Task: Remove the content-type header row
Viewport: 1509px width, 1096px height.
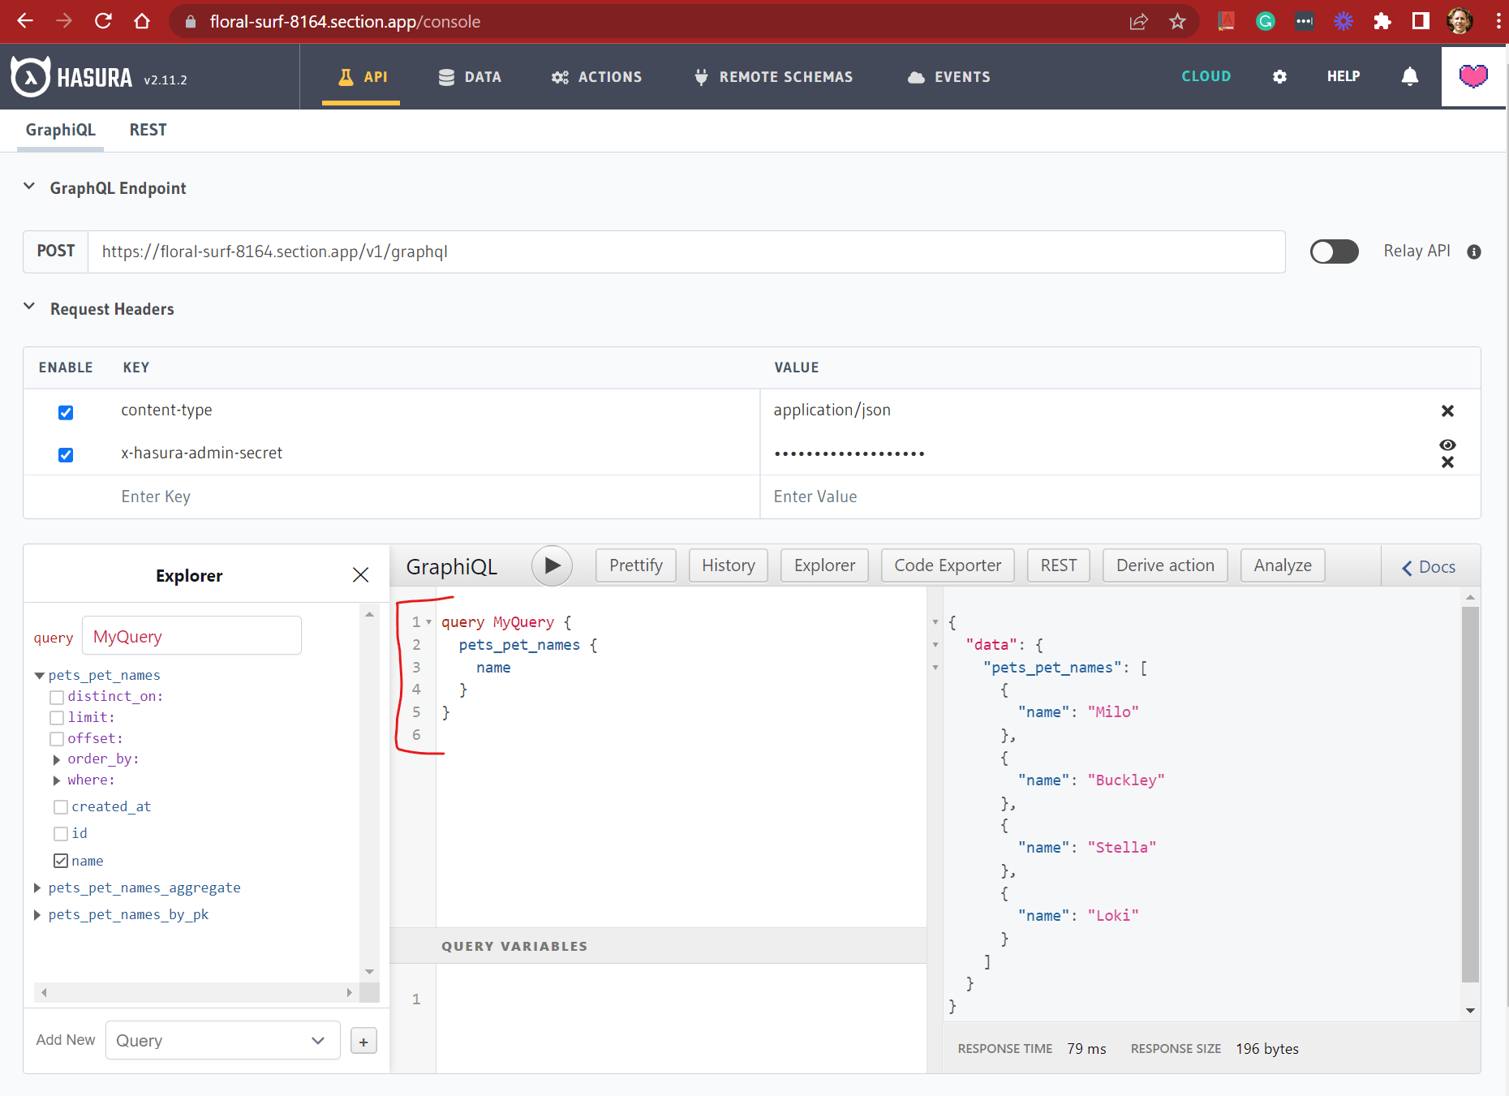Action: tap(1447, 410)
